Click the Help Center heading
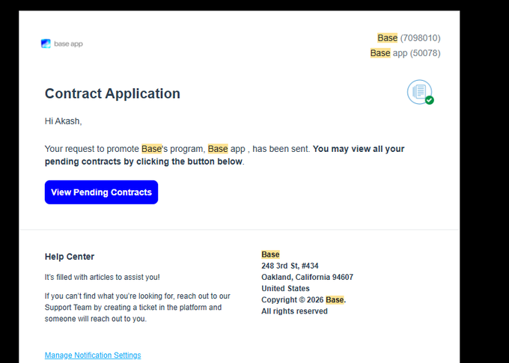The image size is (509, 363). coord(70,257)
